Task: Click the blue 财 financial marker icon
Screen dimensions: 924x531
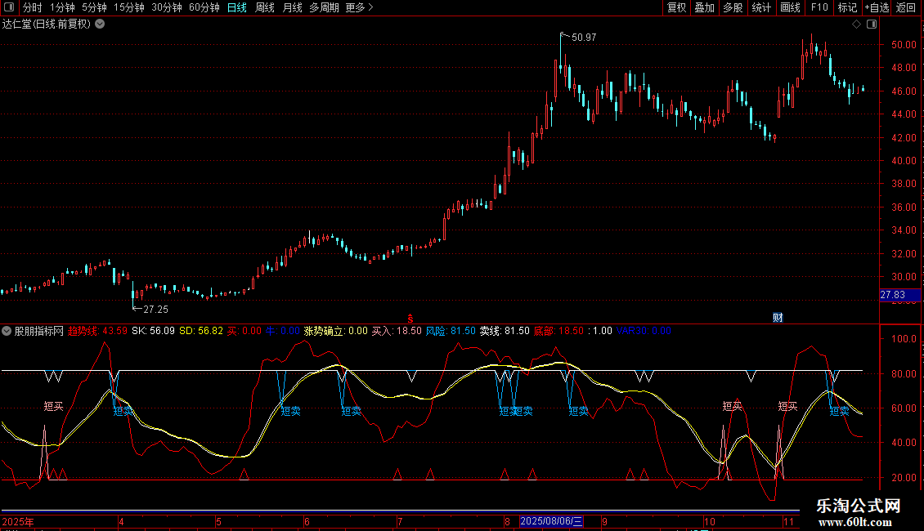Action: [778, 317]
